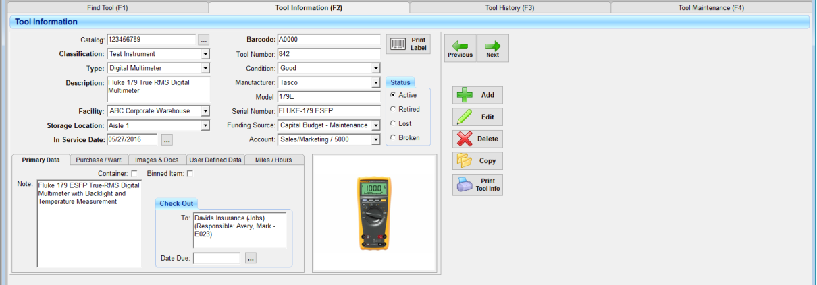Print Tool Info with printer icon
Image resolution: width=817 pixels, height=285 pixels.
tap(477, 185)
